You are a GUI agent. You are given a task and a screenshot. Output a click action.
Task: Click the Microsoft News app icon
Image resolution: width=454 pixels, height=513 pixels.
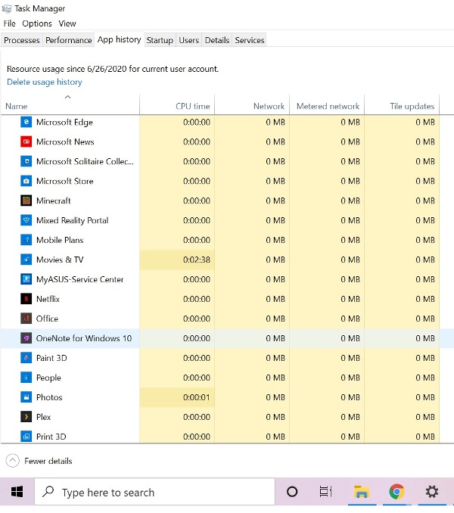click(x=26, y=141)
